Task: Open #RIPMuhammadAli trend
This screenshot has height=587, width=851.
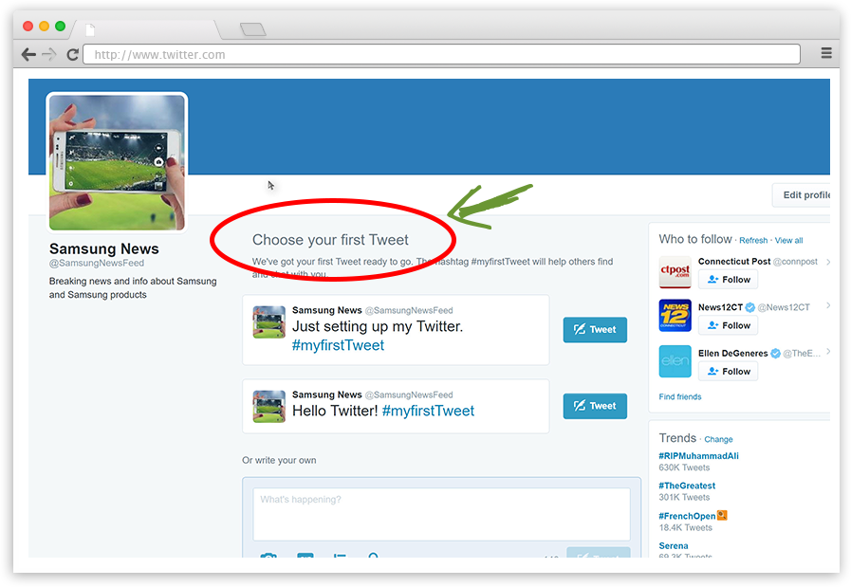Action: click(x=698, y=456)
